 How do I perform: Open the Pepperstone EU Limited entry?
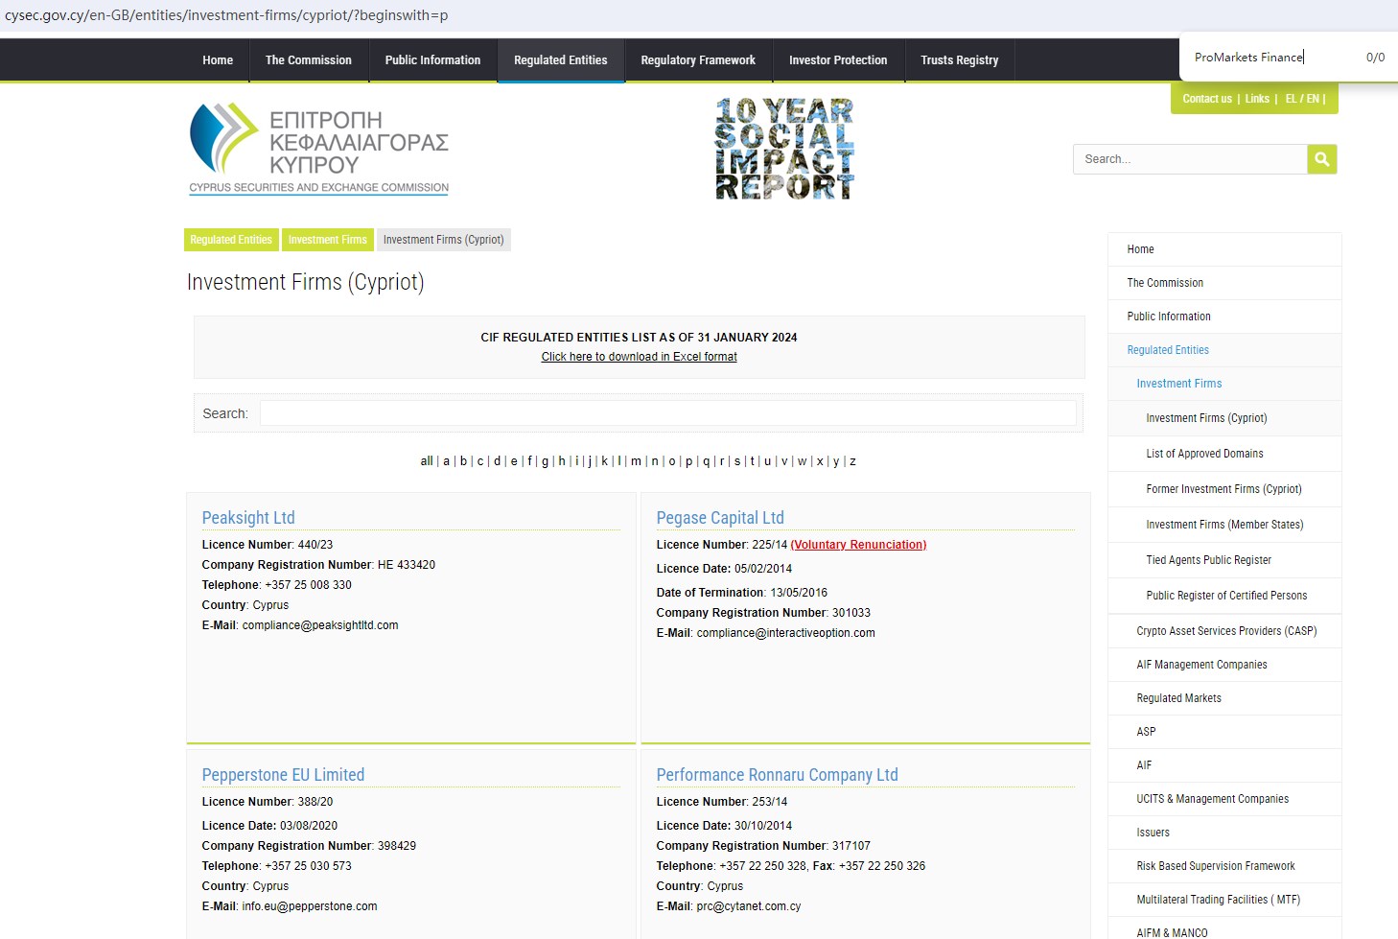tap(283, 775)
